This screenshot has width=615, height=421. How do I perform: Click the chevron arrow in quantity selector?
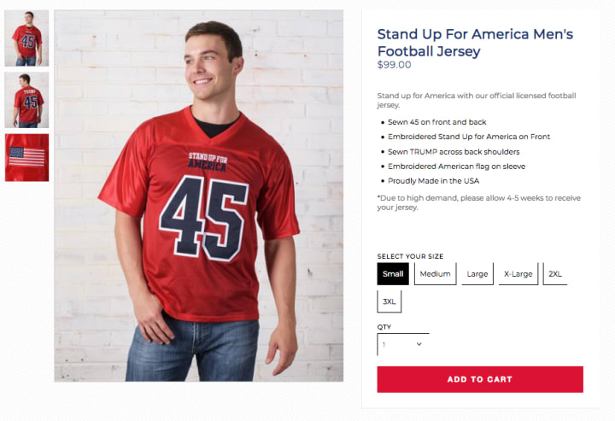(x=419, y=344)
